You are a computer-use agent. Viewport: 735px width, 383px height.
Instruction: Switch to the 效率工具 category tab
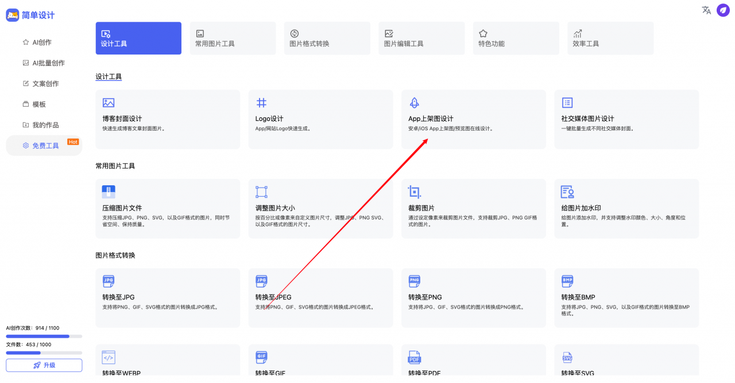click(x=610, y=38)
